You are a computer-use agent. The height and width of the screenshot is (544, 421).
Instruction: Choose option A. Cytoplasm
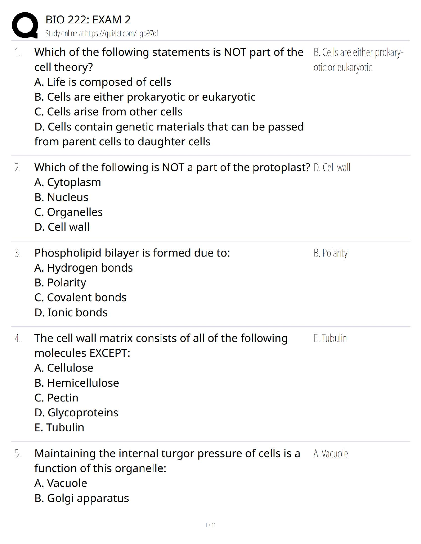(68, 182)
